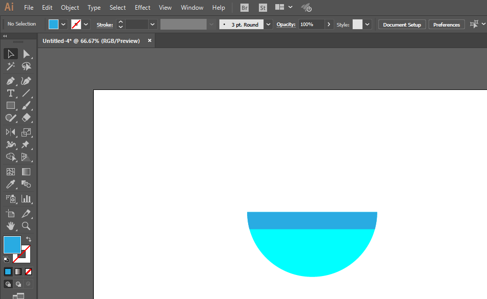Click the blue fill swatch in control bar

click(53, 25)
